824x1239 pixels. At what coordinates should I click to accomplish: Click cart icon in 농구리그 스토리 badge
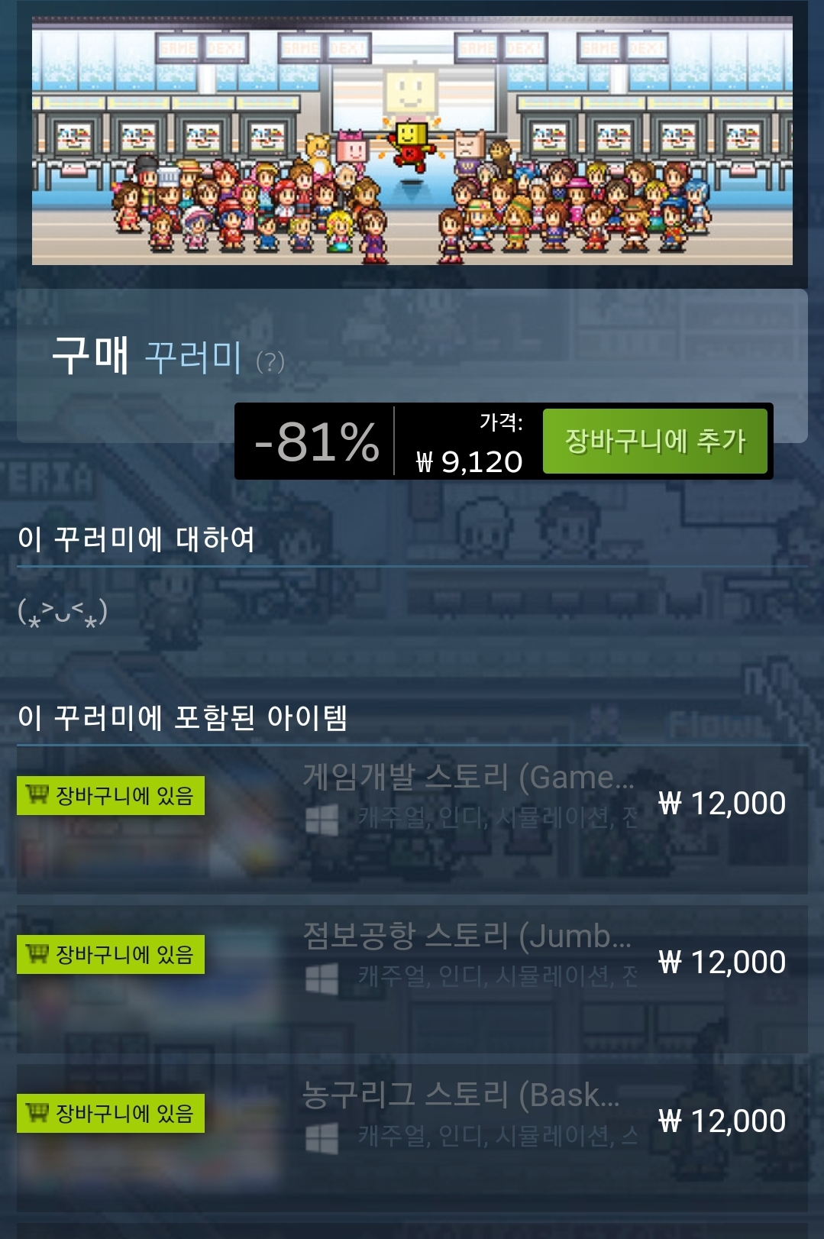[37, 1112]
